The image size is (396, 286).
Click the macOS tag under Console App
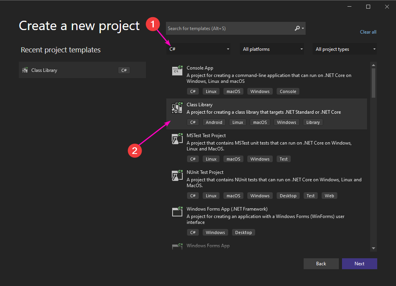click(233, 91)
